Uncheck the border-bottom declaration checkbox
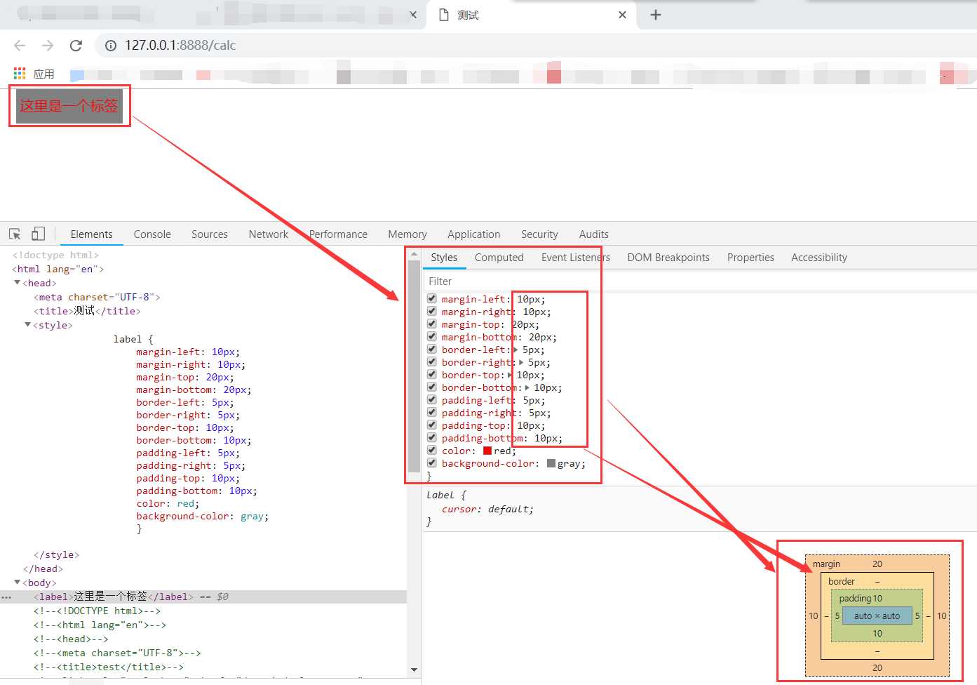 click(432, 387)
